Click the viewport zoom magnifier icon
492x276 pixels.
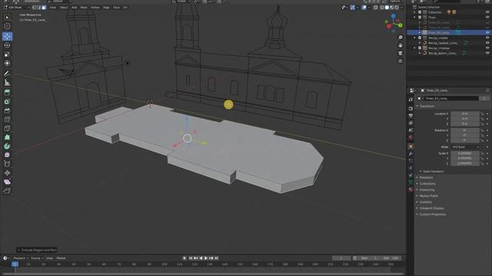coord(401,38)
